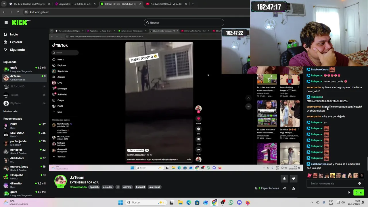Open recommended channel paolaojedda
Viewport: 368px width, 207px height.
[24, 143]
